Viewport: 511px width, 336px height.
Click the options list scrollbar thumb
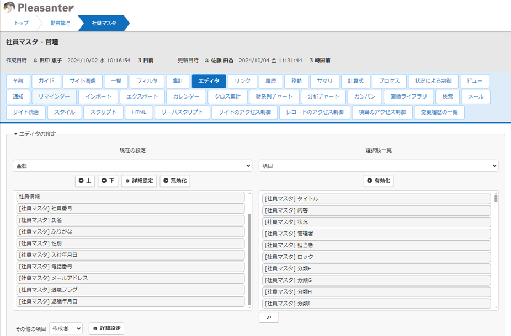click(496, 199)
